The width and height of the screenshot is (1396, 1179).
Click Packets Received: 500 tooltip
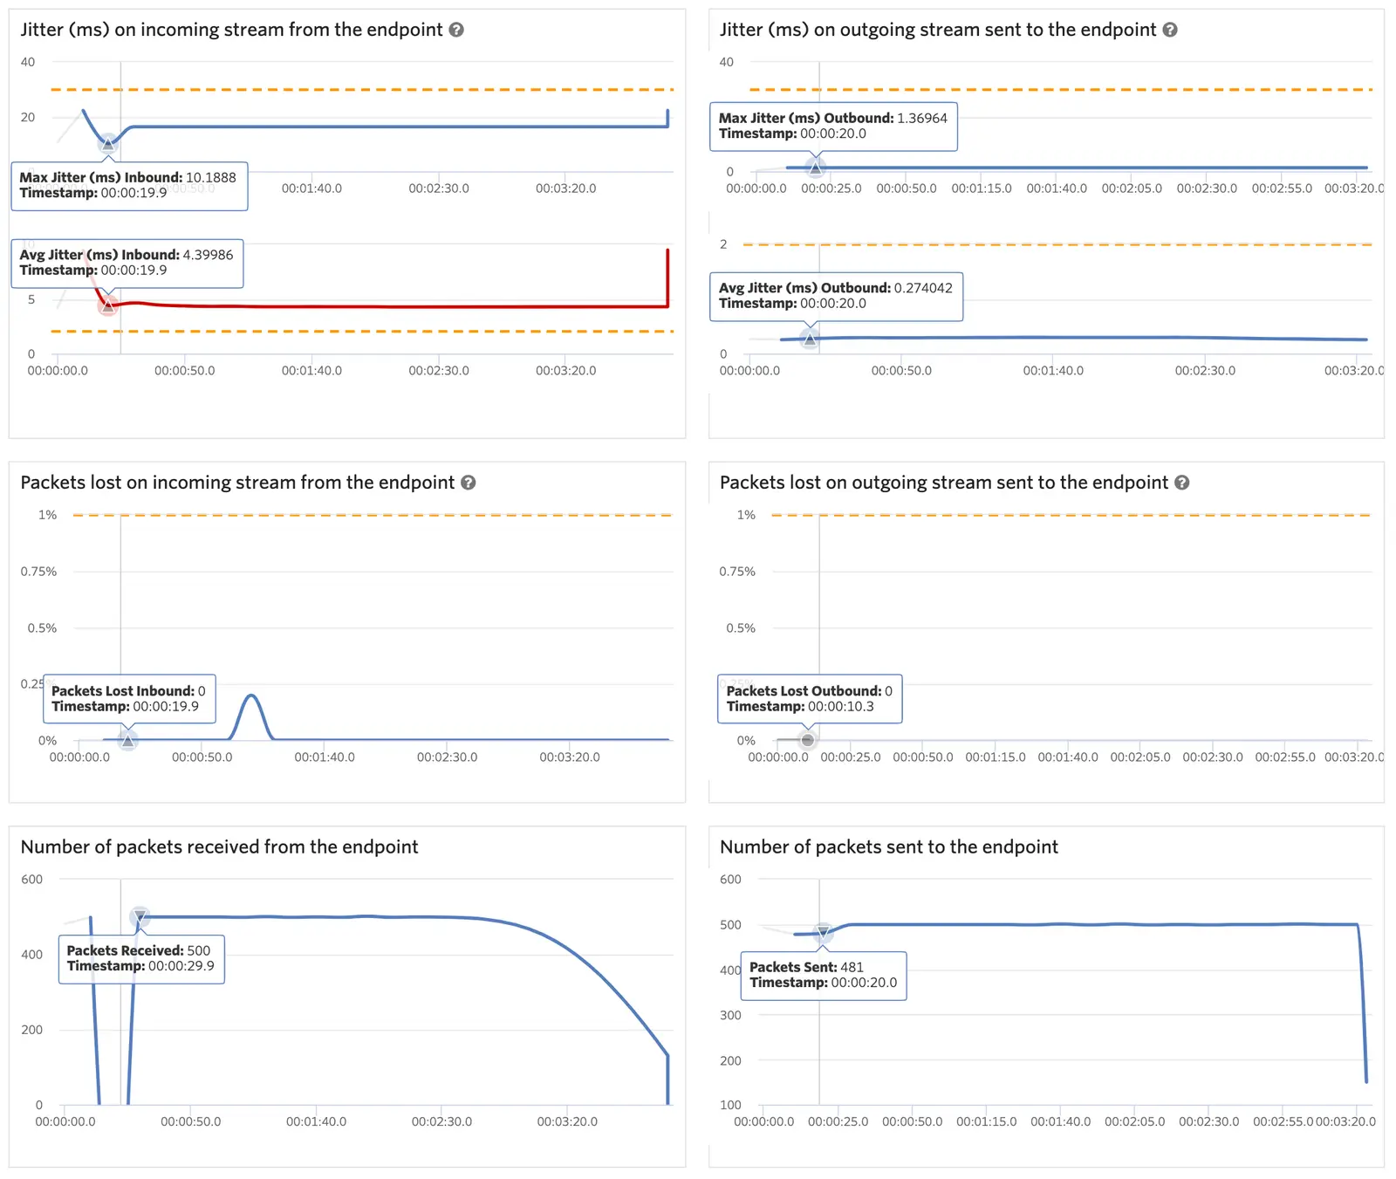coord(141,958)
